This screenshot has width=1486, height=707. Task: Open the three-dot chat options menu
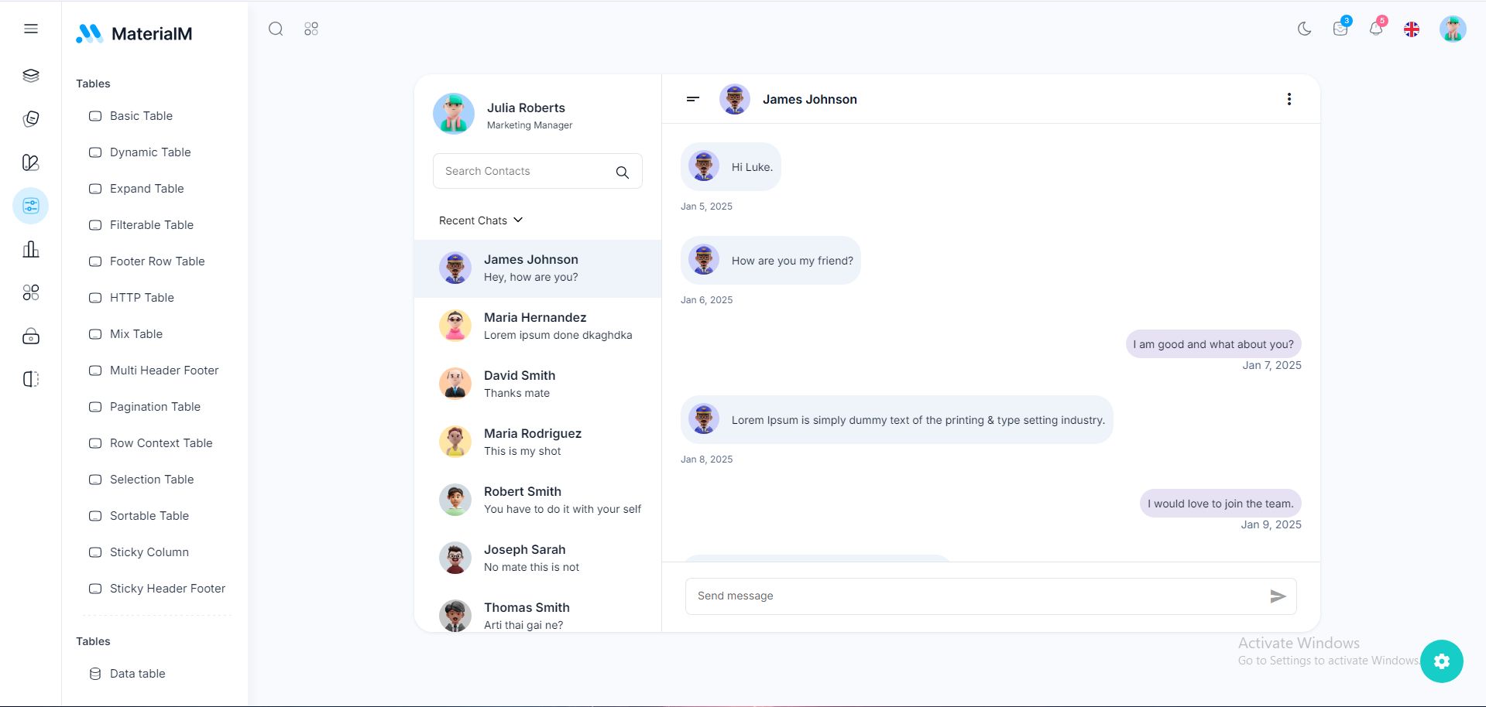(1289, 99)
